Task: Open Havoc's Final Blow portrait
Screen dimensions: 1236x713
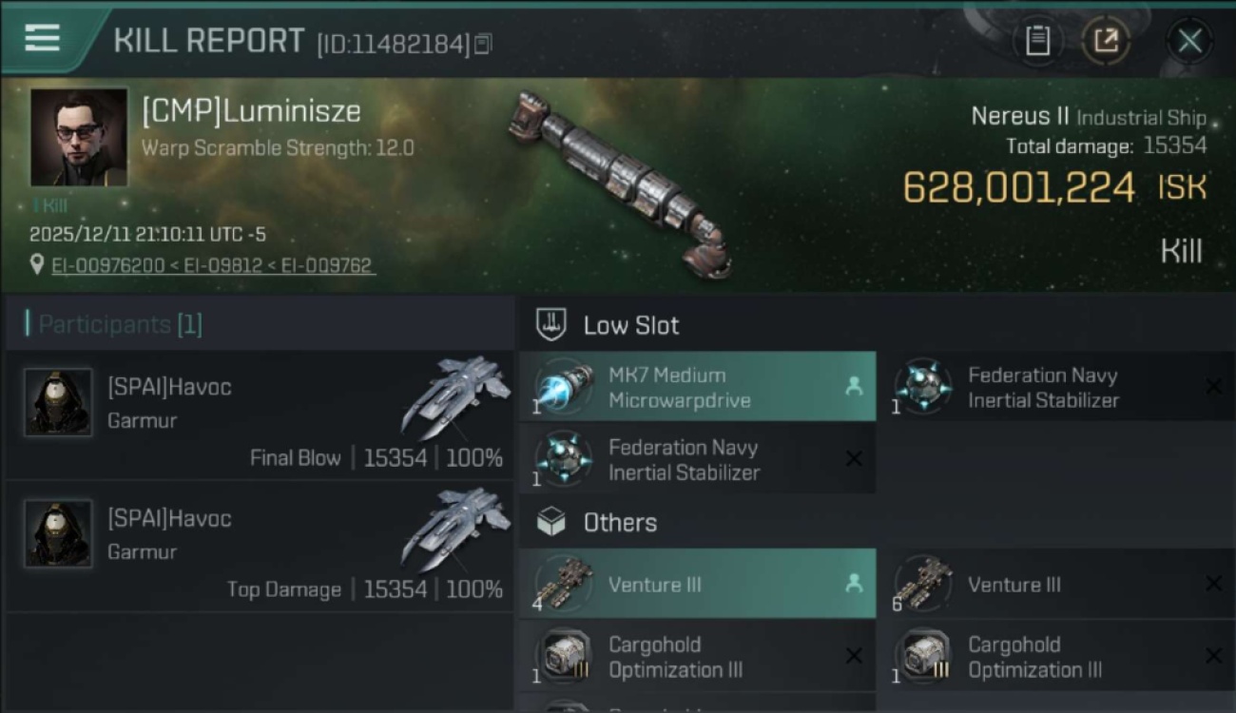Action: 58,402
